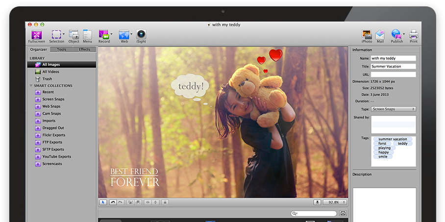
Task: Click the Shared by list box
Action: point(394,124)
